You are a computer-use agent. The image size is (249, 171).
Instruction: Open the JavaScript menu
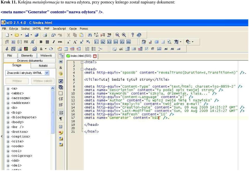59,29
